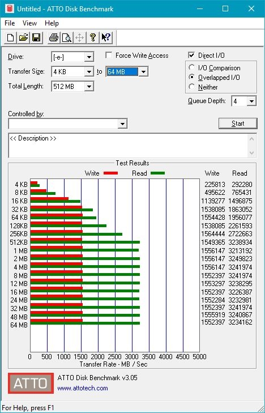
Task: Click the About question mark icon
Action: [92, 37]
